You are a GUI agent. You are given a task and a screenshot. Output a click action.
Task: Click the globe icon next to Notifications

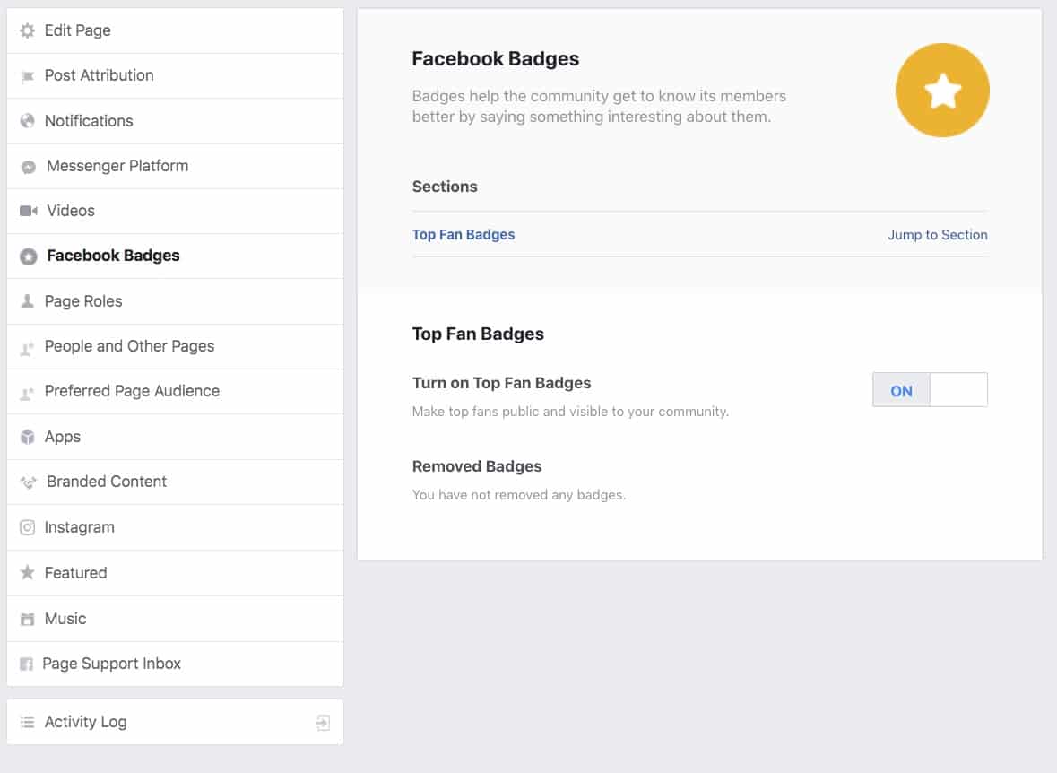pyautogui.click(x=27, y=121)
